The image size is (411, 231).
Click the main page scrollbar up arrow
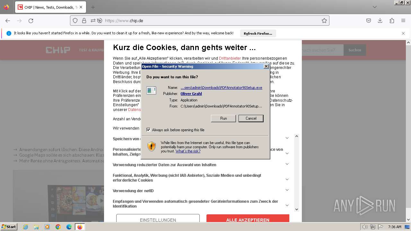coord(408,42)
